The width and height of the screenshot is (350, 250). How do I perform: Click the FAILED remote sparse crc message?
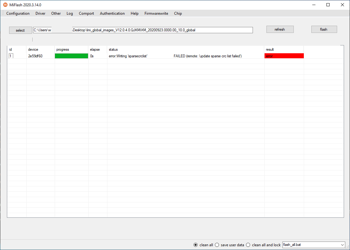coord(208,56)
